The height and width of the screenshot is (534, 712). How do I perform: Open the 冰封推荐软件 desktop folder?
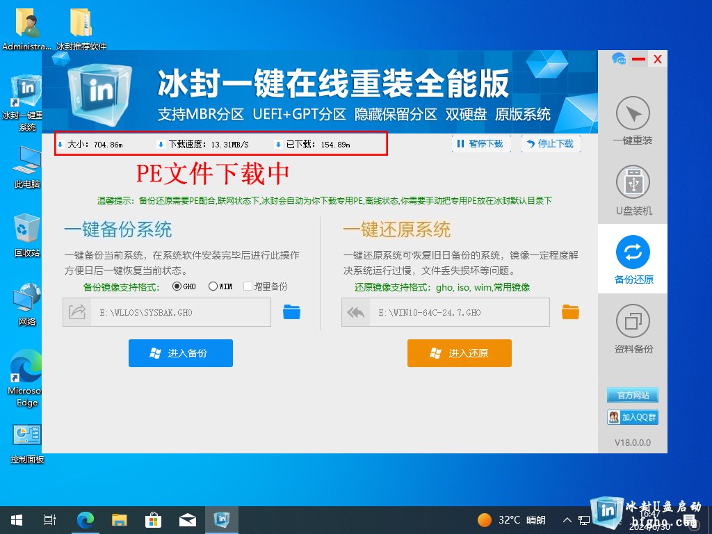(81, 29)
